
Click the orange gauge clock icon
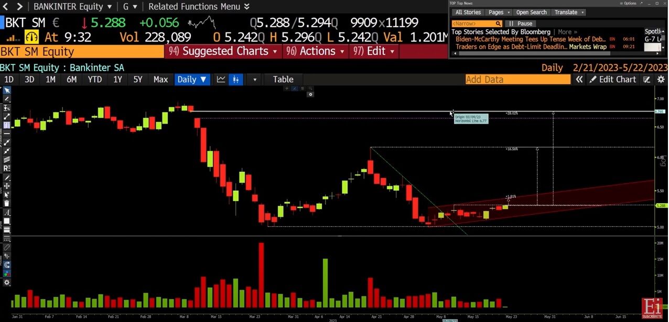pyautogui.click(x=33, y=37)
